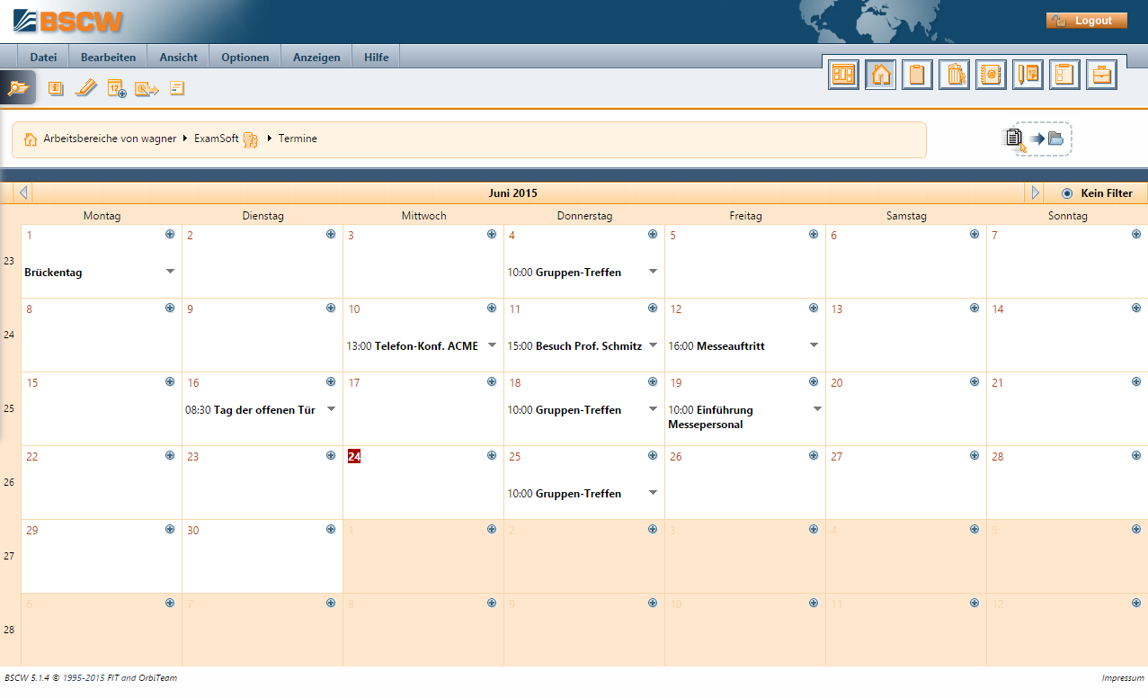Viewport: 1148px width, 698px height.
Task: Open the Brückentag appointment
Action: pos(53,273)
